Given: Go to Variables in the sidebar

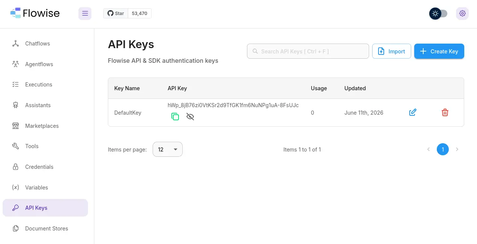Looking at the screenshot, I should (45, 188).
